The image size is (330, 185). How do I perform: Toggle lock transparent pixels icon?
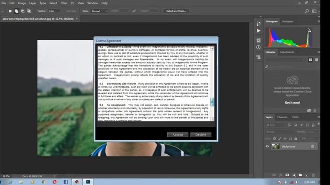[x=274, y=138]
